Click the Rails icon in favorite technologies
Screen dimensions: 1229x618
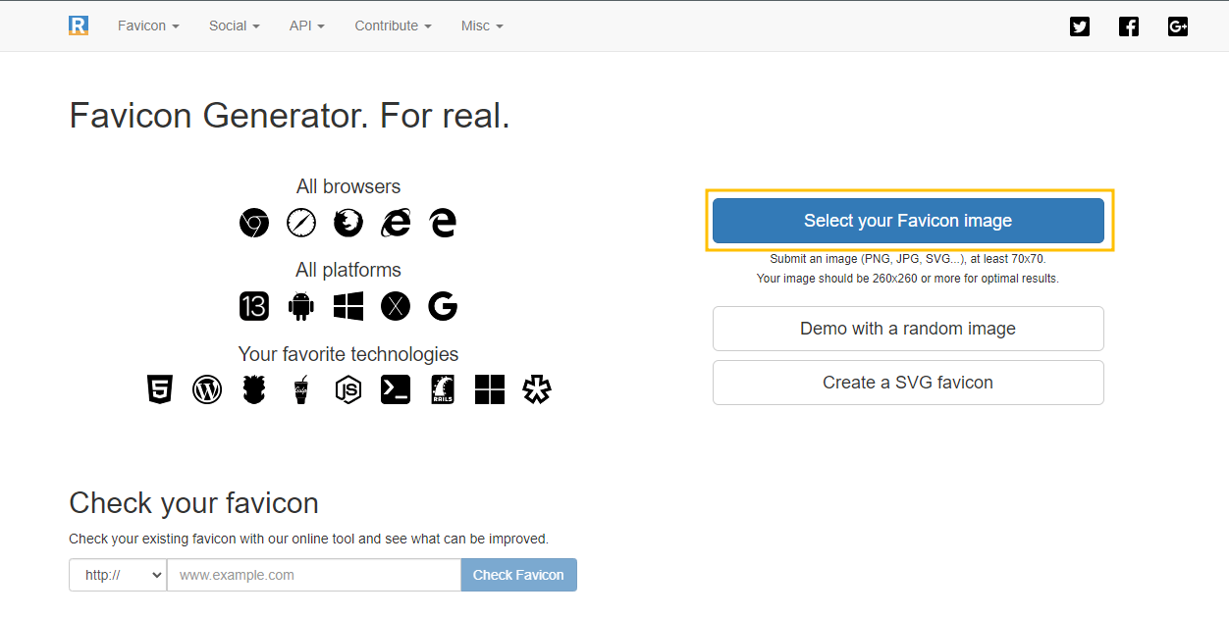click(443, 389)
